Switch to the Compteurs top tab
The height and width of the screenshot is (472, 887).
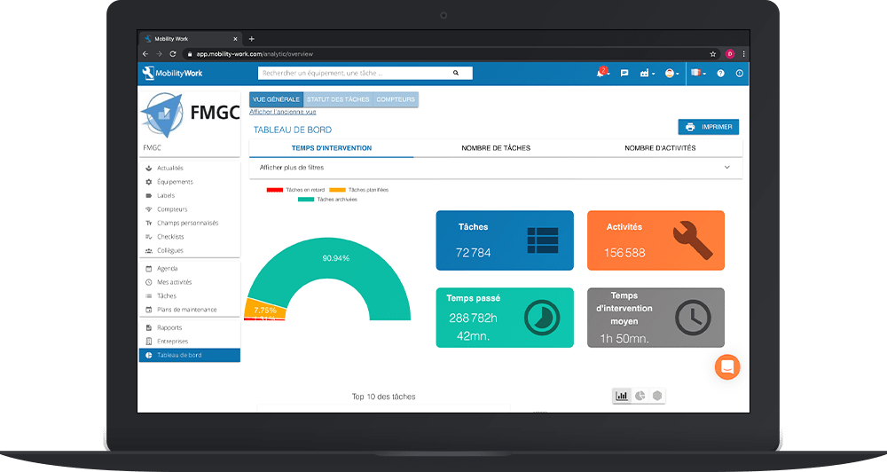(396, 99)
